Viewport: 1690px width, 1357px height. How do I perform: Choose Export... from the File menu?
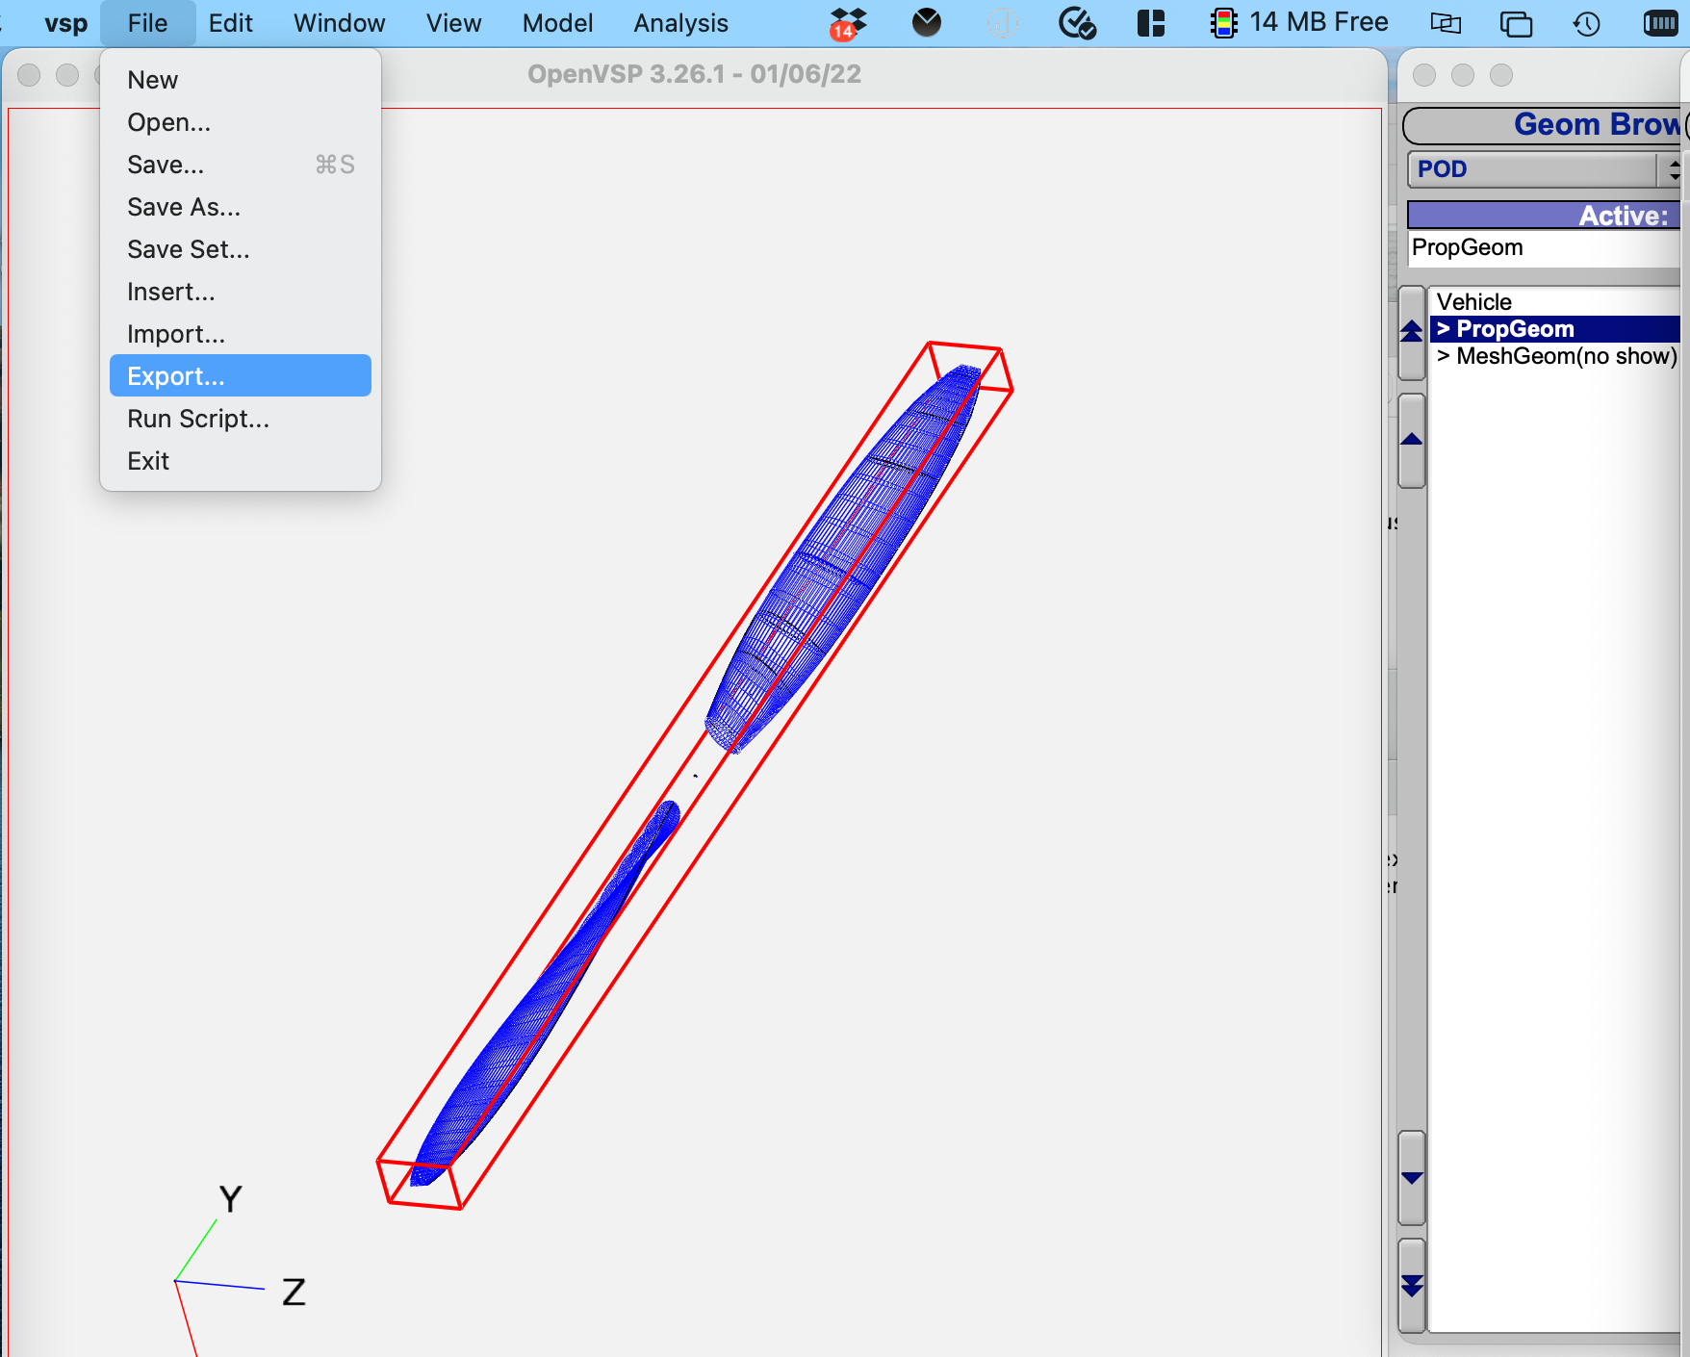point(176,376)
